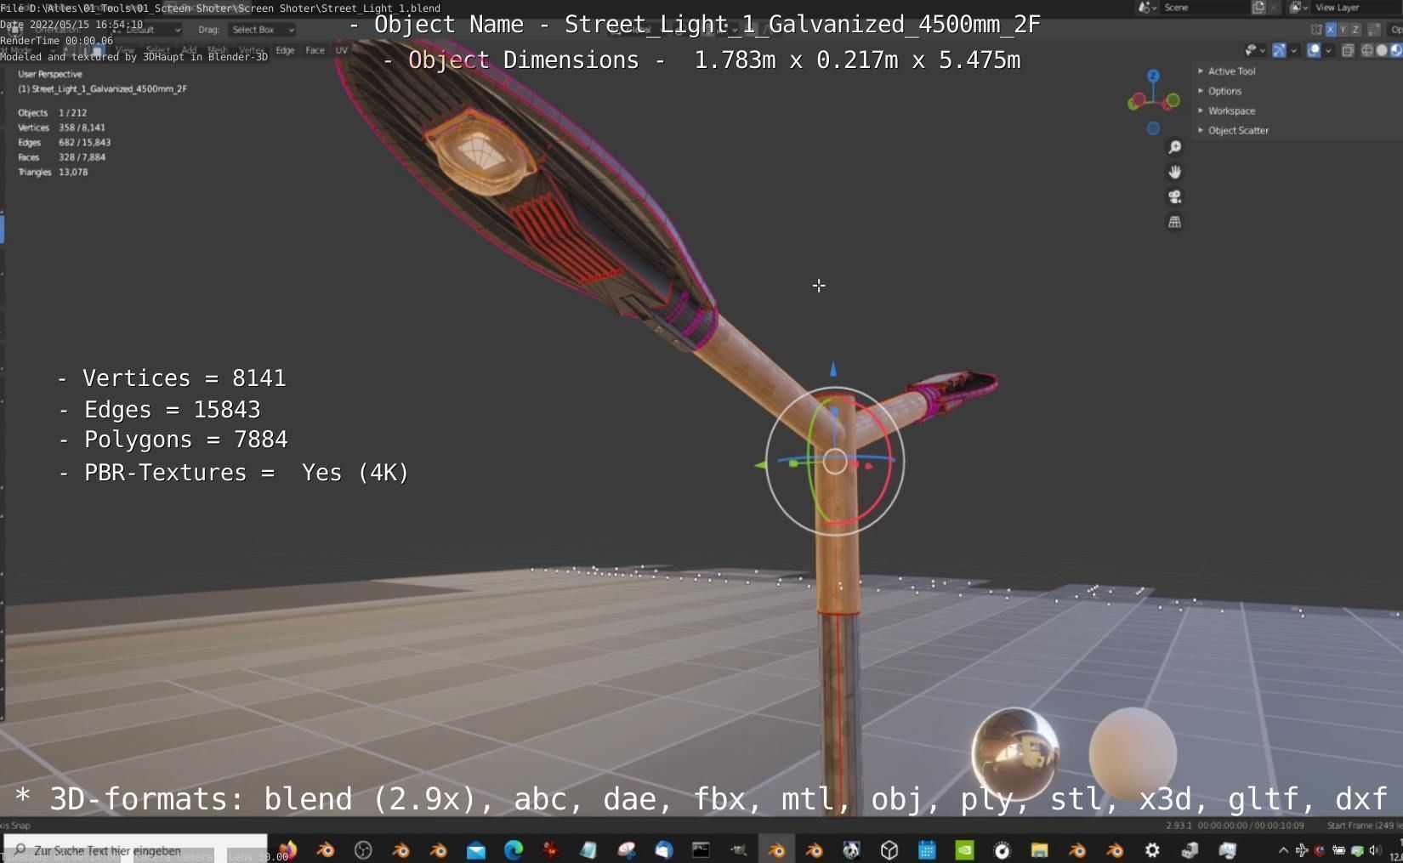Open the Edge menu
This screenshot has width=1403, height=863.
coord(285,50)
